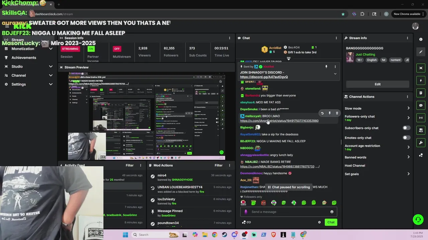This screenshot has width=428, height=240.
Task: Toggle Subscribers-only chat switch
Action: click(406, 128)
